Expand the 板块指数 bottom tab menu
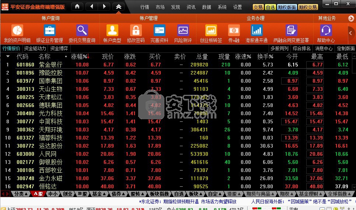The image size is (356, 210). 159,194
